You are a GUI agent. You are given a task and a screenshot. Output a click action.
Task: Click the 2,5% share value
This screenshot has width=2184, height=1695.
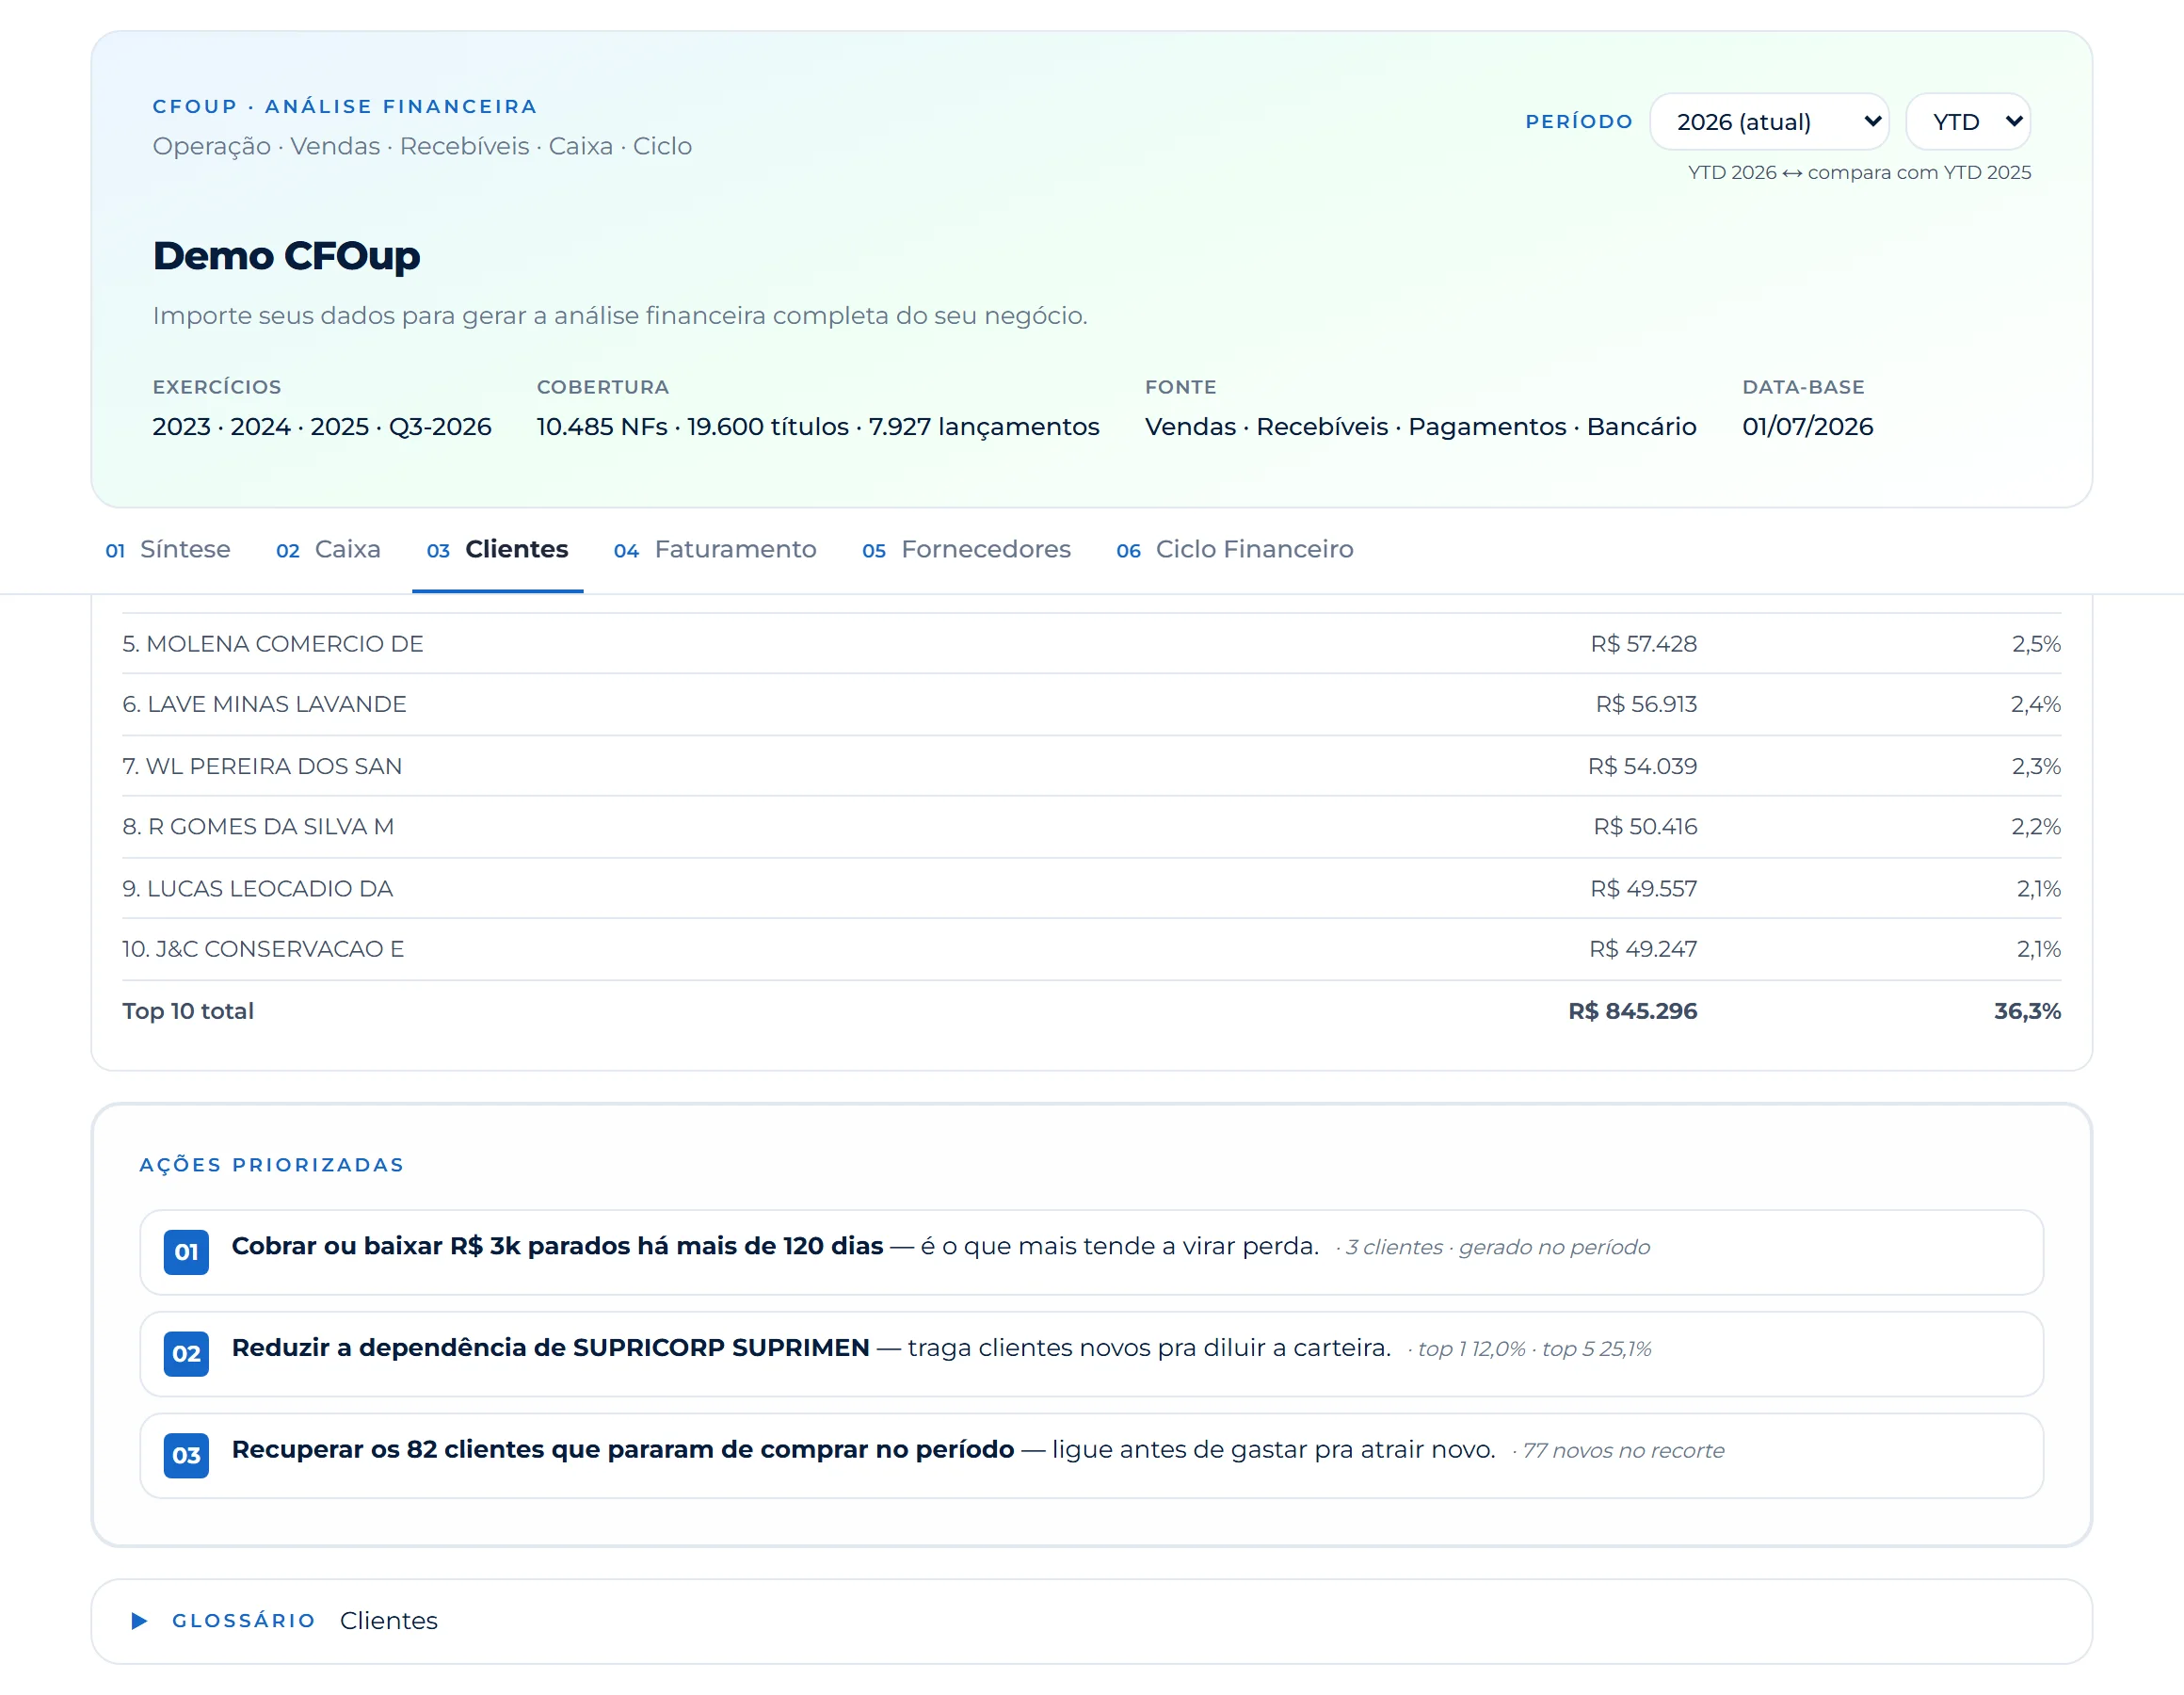click(2036, 643)
